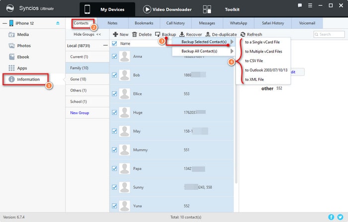Uncheck Anna's contact checkbox
The height and width of the screenshot is (222, 348).
point(114,56)
